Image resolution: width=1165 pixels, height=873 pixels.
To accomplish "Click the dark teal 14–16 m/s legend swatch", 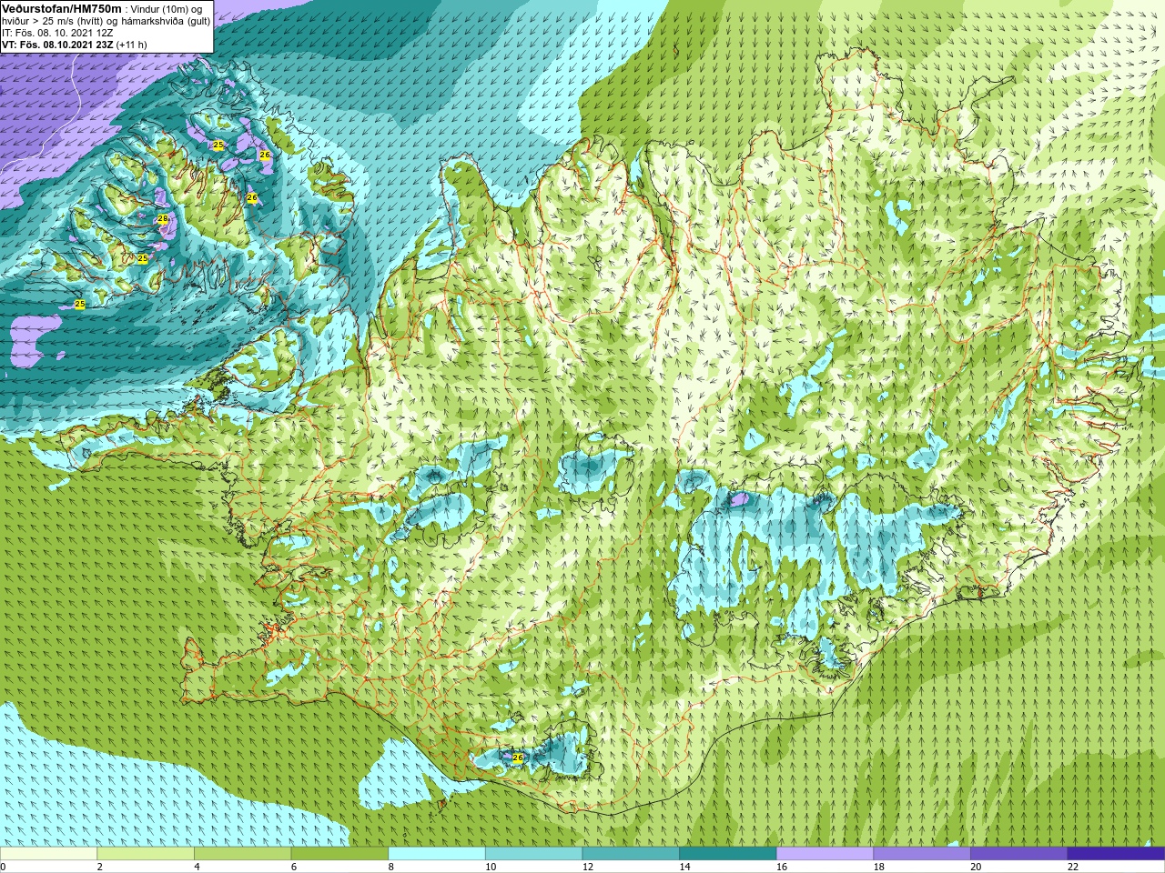I will coord(728,854).
